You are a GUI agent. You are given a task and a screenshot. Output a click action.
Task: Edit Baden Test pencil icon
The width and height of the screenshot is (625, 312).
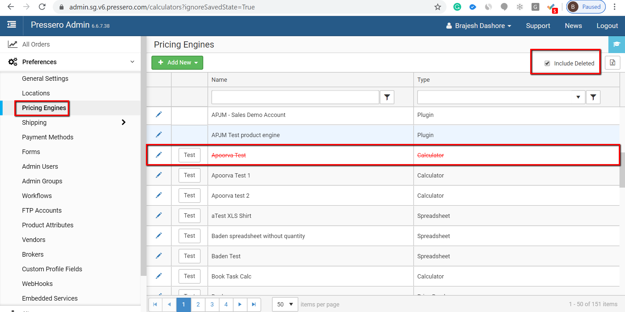(159, 256)
